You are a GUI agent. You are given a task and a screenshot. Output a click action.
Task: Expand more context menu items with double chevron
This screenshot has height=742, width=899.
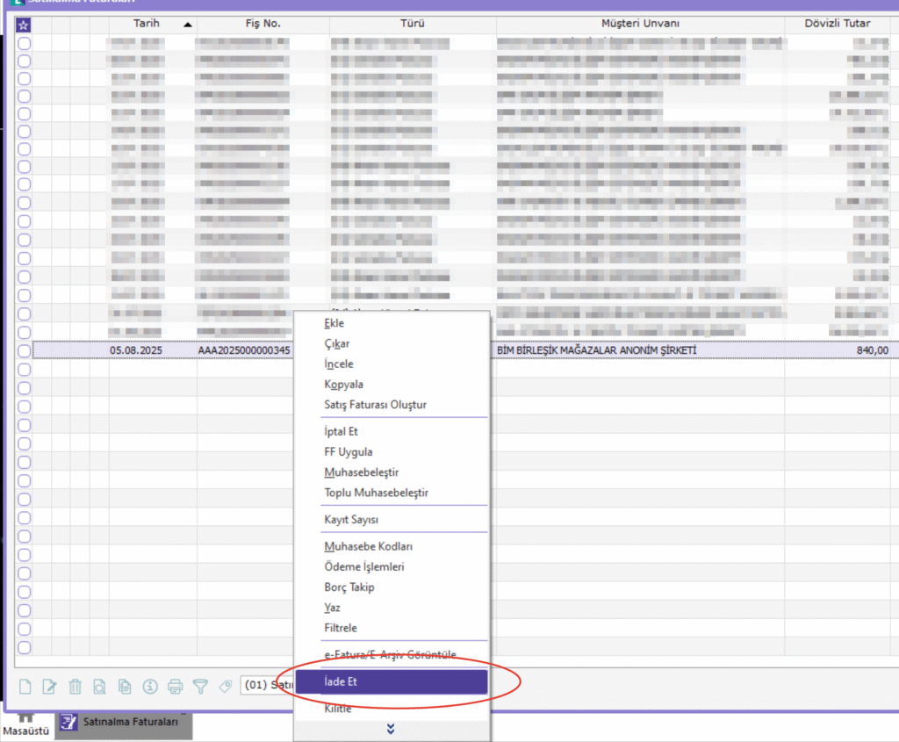391,729
